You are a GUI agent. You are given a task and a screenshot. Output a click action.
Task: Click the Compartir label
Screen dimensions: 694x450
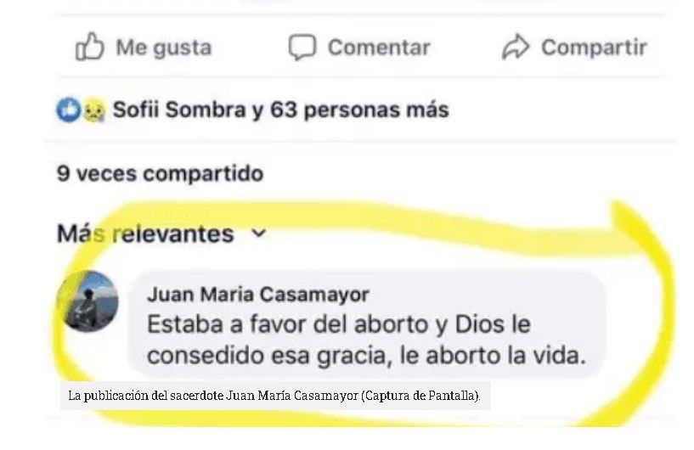[594, 47]
